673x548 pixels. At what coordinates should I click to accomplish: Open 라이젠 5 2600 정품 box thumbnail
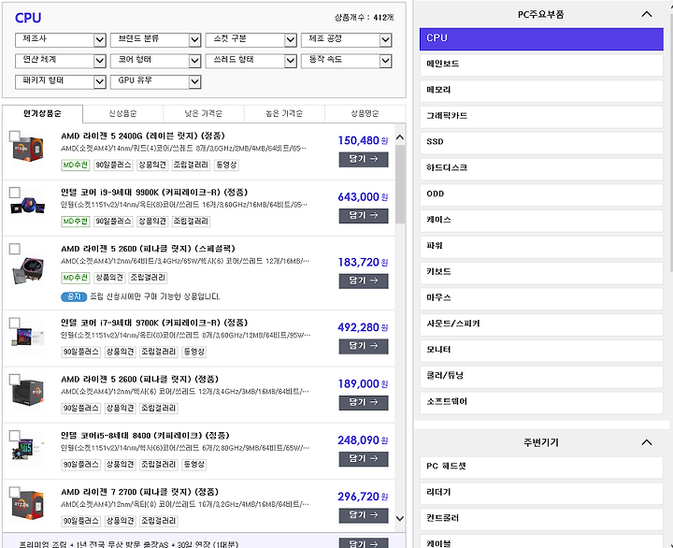click(x=28, y=393)
